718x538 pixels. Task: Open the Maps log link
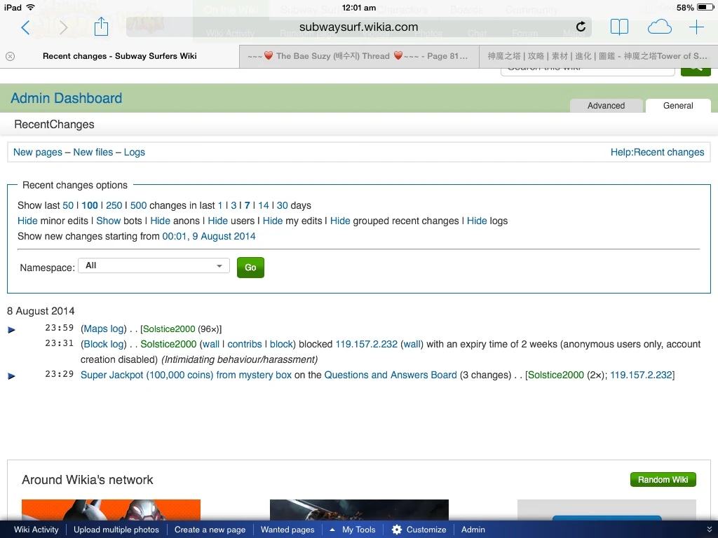pos(104,329)
